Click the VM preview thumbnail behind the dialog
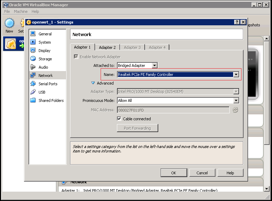 click(x=253, y=74)
